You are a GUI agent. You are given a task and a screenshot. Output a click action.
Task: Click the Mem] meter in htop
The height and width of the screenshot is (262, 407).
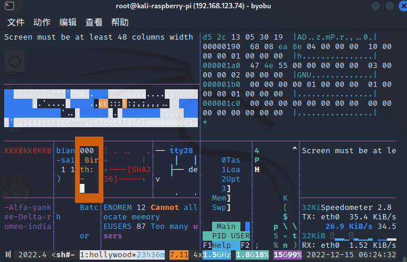pyautogui.click(x=221, y=198)
